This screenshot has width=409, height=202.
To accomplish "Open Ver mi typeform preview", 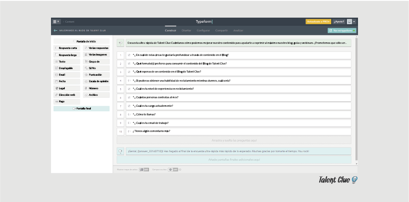I will coord(342,30).
